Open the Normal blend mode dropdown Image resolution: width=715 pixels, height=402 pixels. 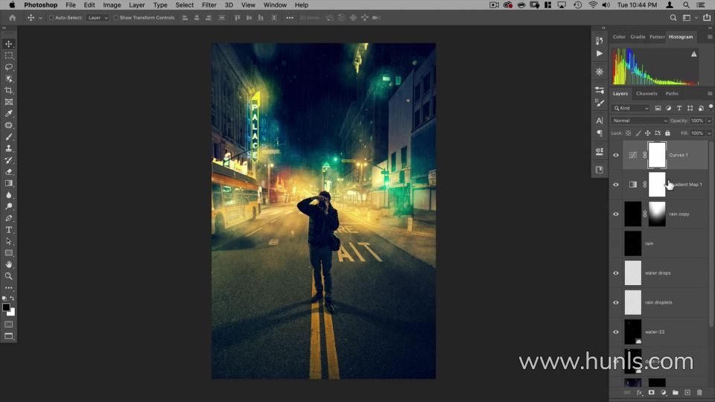[x=639, y=121]
